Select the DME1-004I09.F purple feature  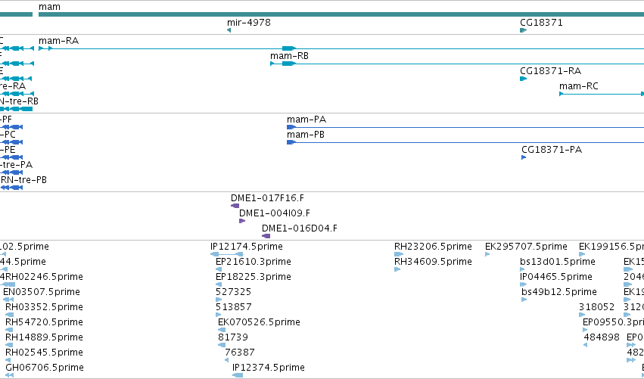click(x=242, y=221)
